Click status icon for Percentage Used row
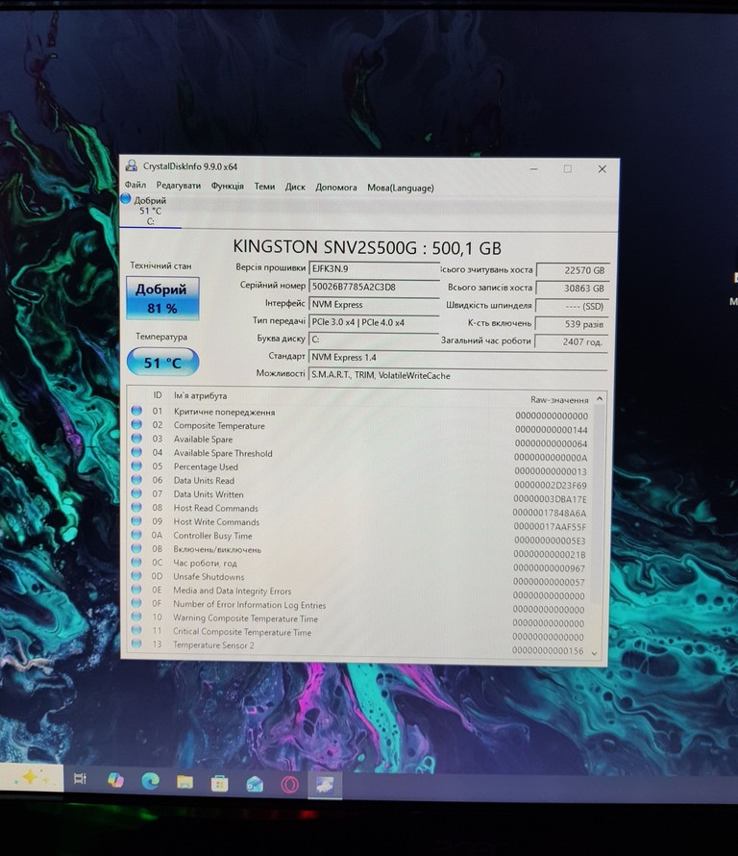 [136, 466]
